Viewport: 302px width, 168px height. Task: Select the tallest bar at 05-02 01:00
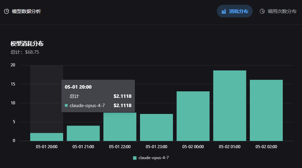[x=230, y=106]
